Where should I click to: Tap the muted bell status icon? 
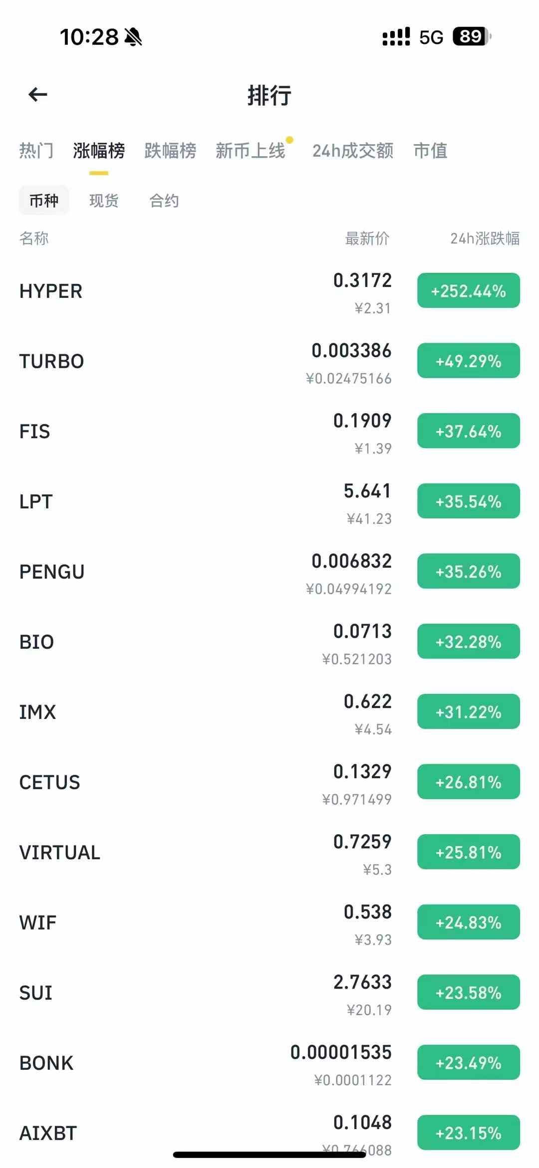(133, 37)
